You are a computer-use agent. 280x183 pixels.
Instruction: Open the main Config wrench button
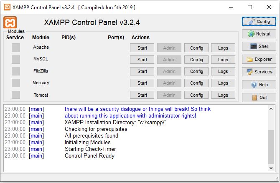(x=259, y=21)
